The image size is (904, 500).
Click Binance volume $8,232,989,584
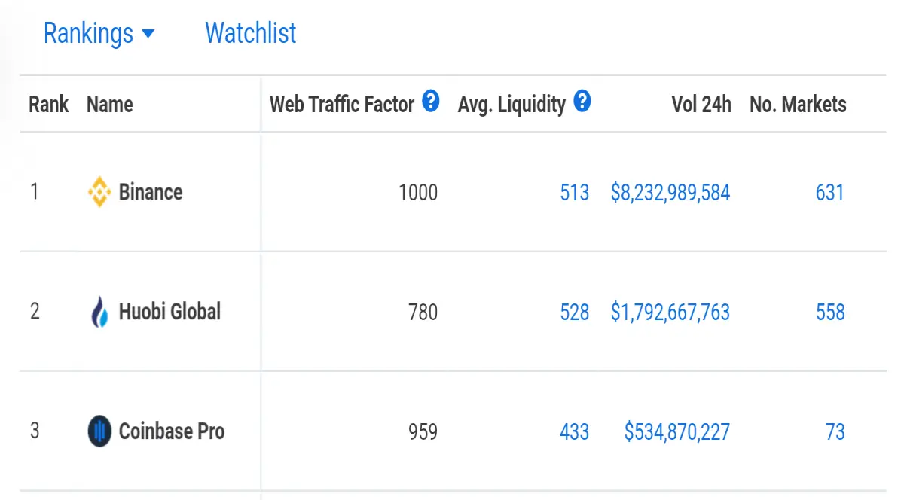coord(670,193)
